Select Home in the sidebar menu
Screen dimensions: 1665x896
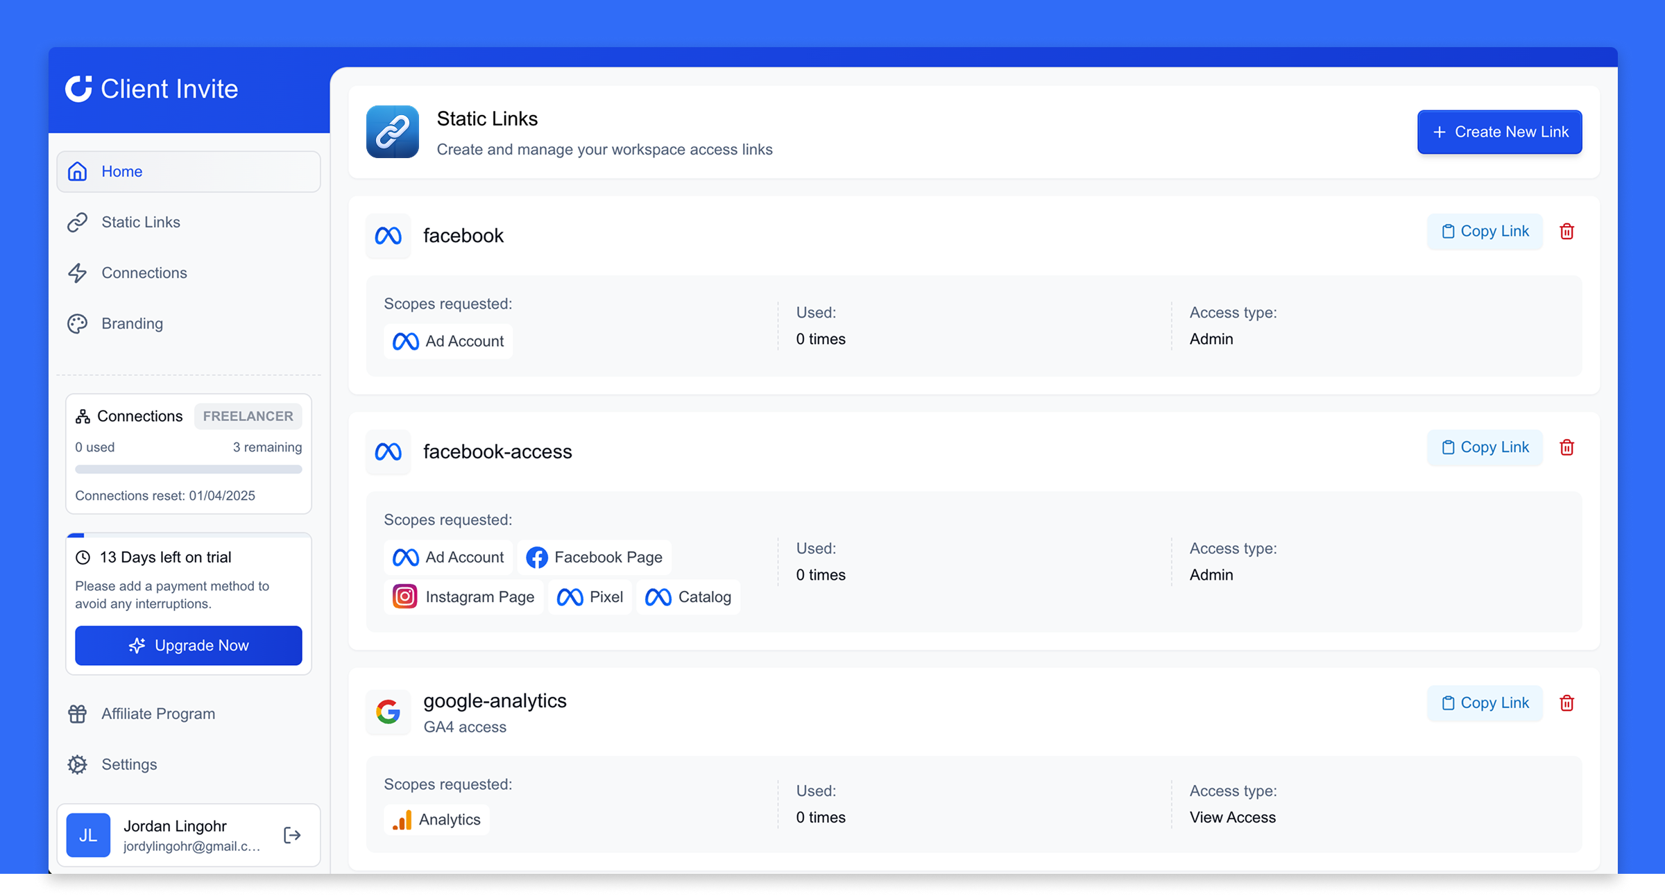point(122,171)
